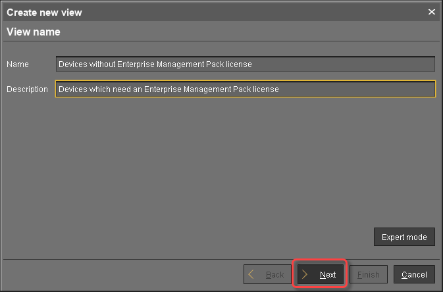The height and width of the screenshot is (292, 443).
Task: Cancel the Create new view dialog
Action: [x=414, y=274]
